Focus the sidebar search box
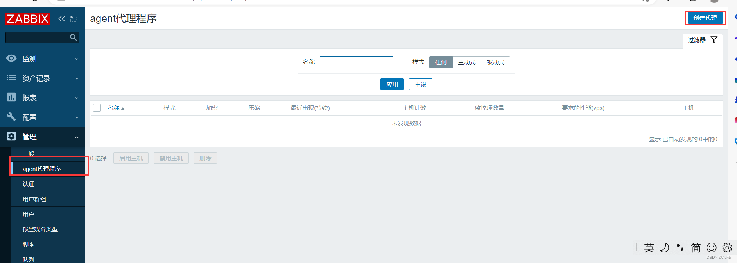737x263 pixels. (x=42, y=37)
